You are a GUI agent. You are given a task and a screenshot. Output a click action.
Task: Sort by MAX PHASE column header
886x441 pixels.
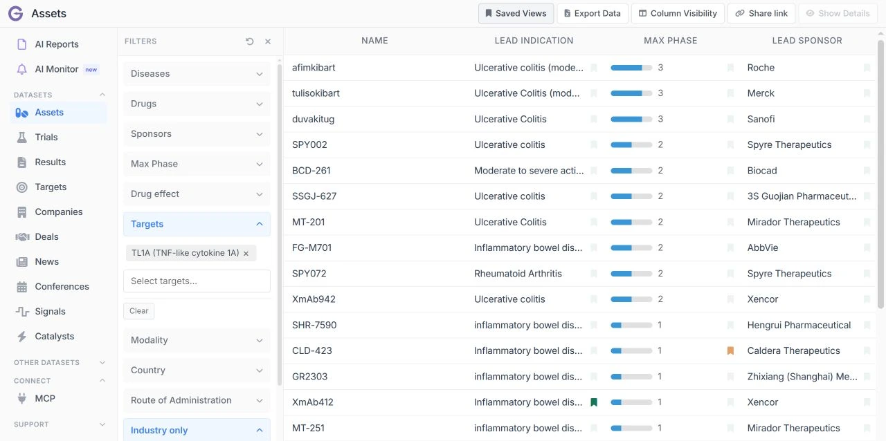point(670,41)
